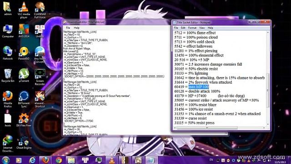The height and width of the screenshot is (164, 291).
Task: Click the taskbar clock and date
Action: click(280, 160)
